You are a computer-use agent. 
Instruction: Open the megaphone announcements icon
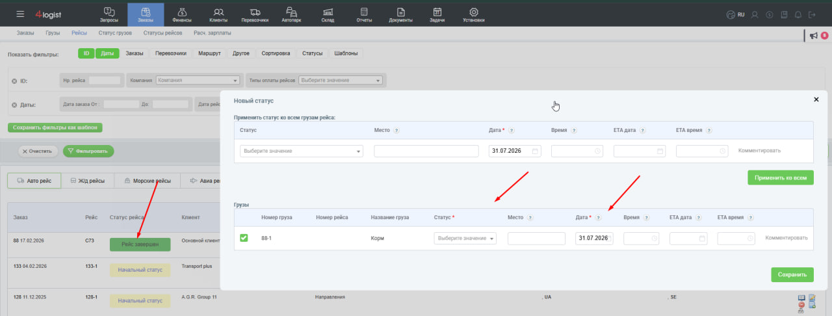coord(813,36)
